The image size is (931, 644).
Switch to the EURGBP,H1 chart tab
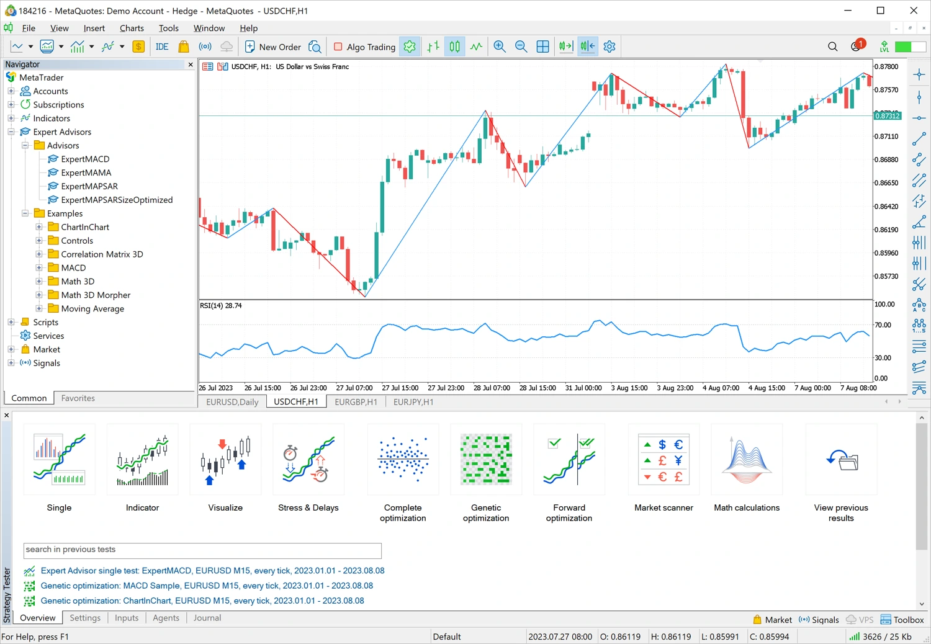point(356,402)
